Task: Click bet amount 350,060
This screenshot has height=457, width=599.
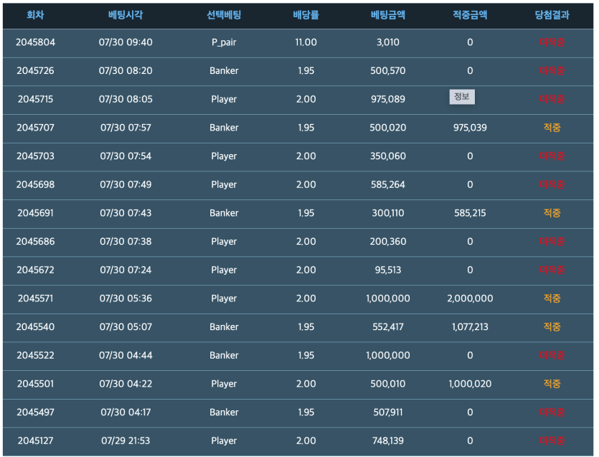Action: click(388, 156)
